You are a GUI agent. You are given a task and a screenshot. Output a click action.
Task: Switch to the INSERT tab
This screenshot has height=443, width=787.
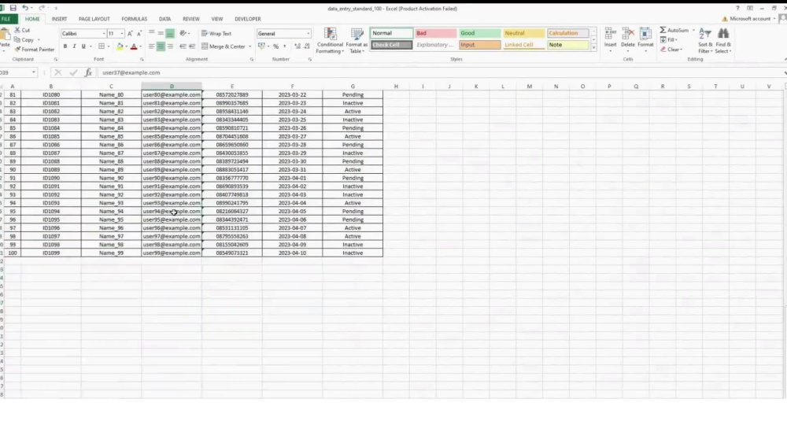tap(59, 19)
